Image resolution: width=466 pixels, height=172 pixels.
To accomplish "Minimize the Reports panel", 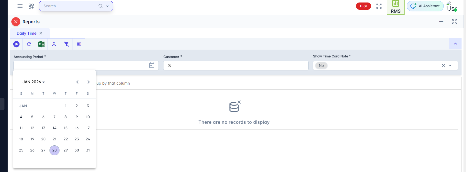I will [441, 22].
